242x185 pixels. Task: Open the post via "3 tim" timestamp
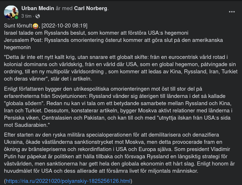pyautogui.click(x=26, y=16)
